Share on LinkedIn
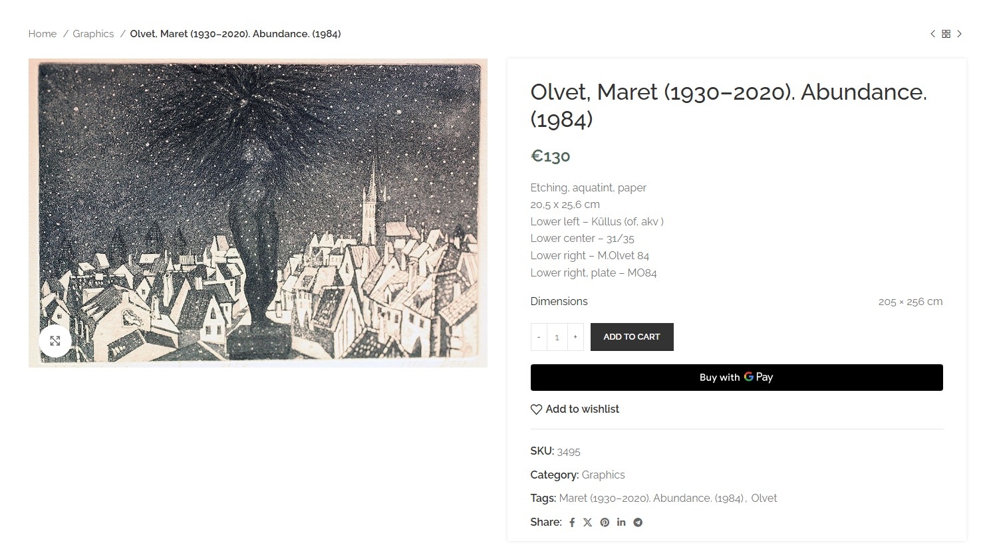987x555 pixels. (x=621, y=522)
